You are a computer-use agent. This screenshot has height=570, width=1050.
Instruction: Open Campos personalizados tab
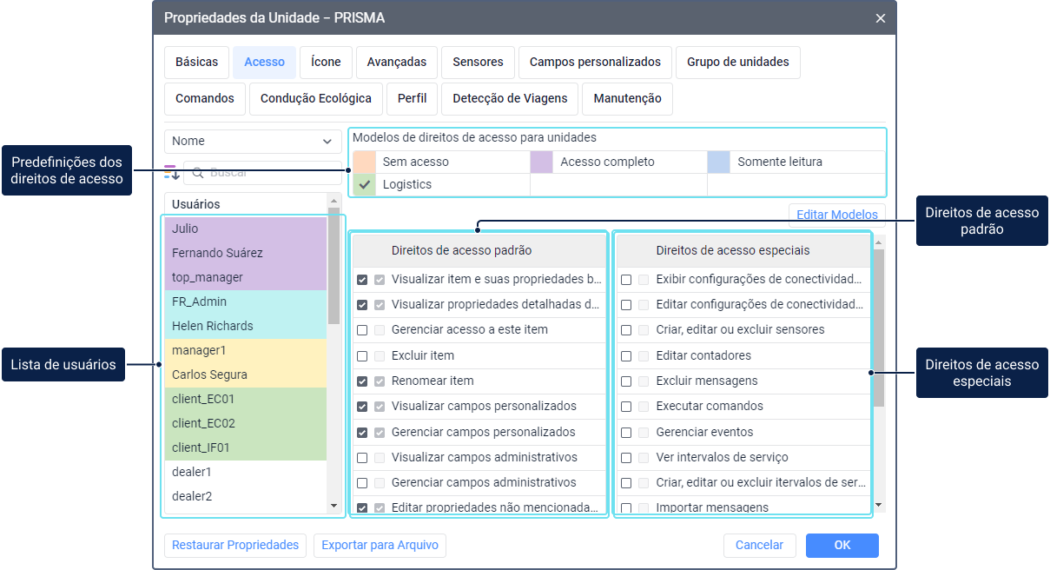click(x=595, y=63)
